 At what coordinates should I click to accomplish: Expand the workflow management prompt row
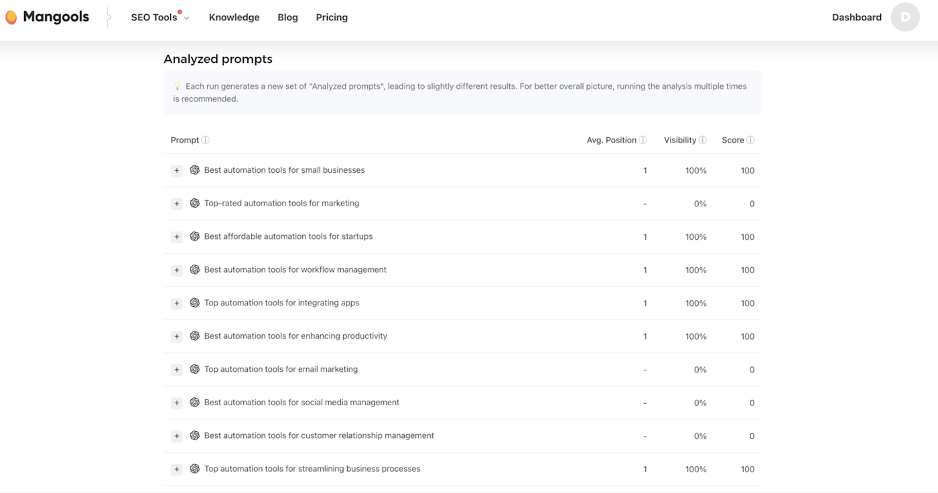point(177,270)
